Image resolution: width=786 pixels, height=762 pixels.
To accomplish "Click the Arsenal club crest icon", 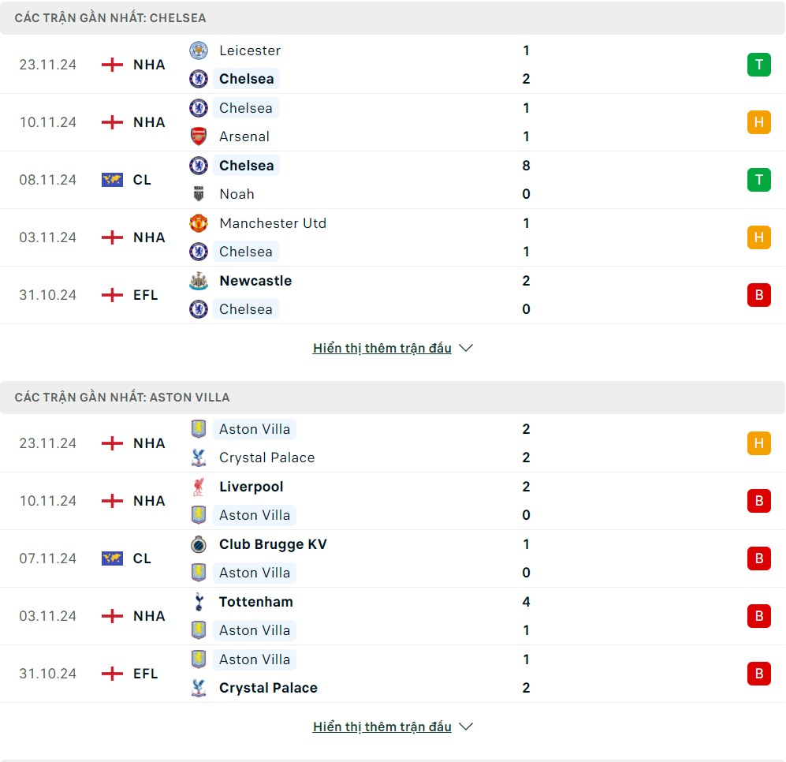I will click(x=199, y=136).
